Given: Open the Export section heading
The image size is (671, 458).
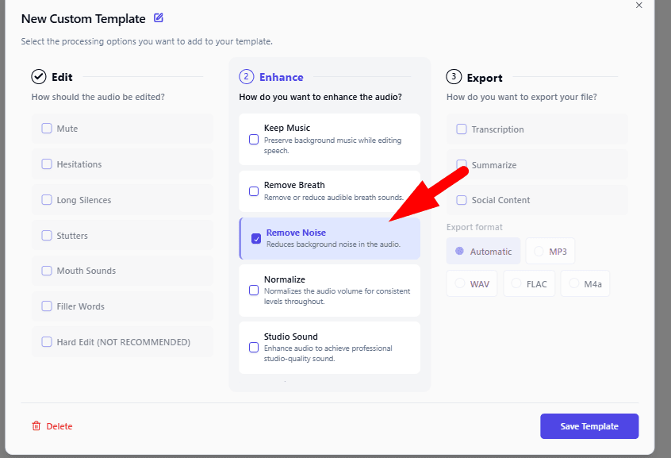Looking at the screenshot, I should pos(484,78).
